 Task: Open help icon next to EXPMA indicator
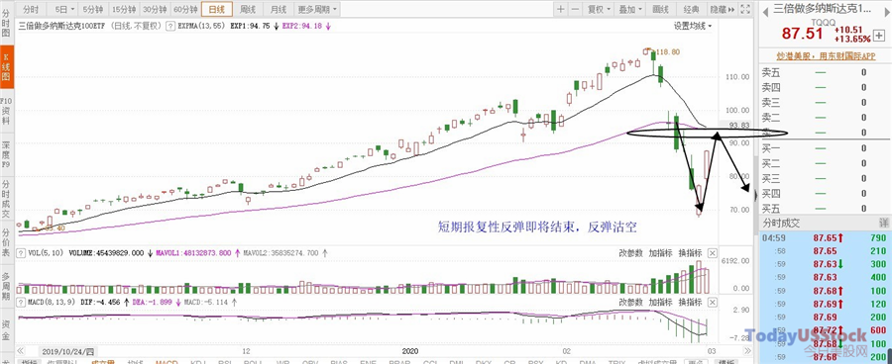click(170, 26)
